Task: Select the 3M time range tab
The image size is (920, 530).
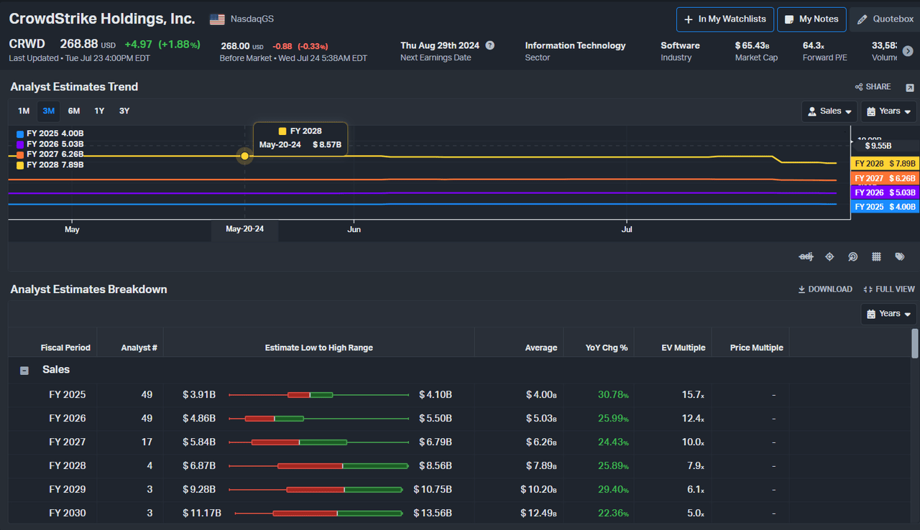Action: 49,111
